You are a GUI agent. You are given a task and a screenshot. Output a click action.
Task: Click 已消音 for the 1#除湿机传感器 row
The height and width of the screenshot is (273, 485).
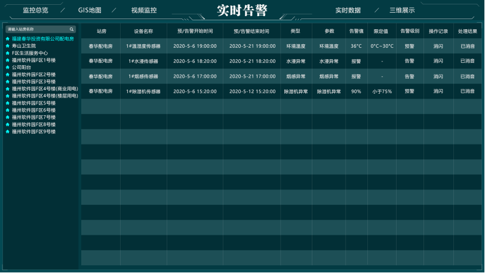[x=468, y=91]
